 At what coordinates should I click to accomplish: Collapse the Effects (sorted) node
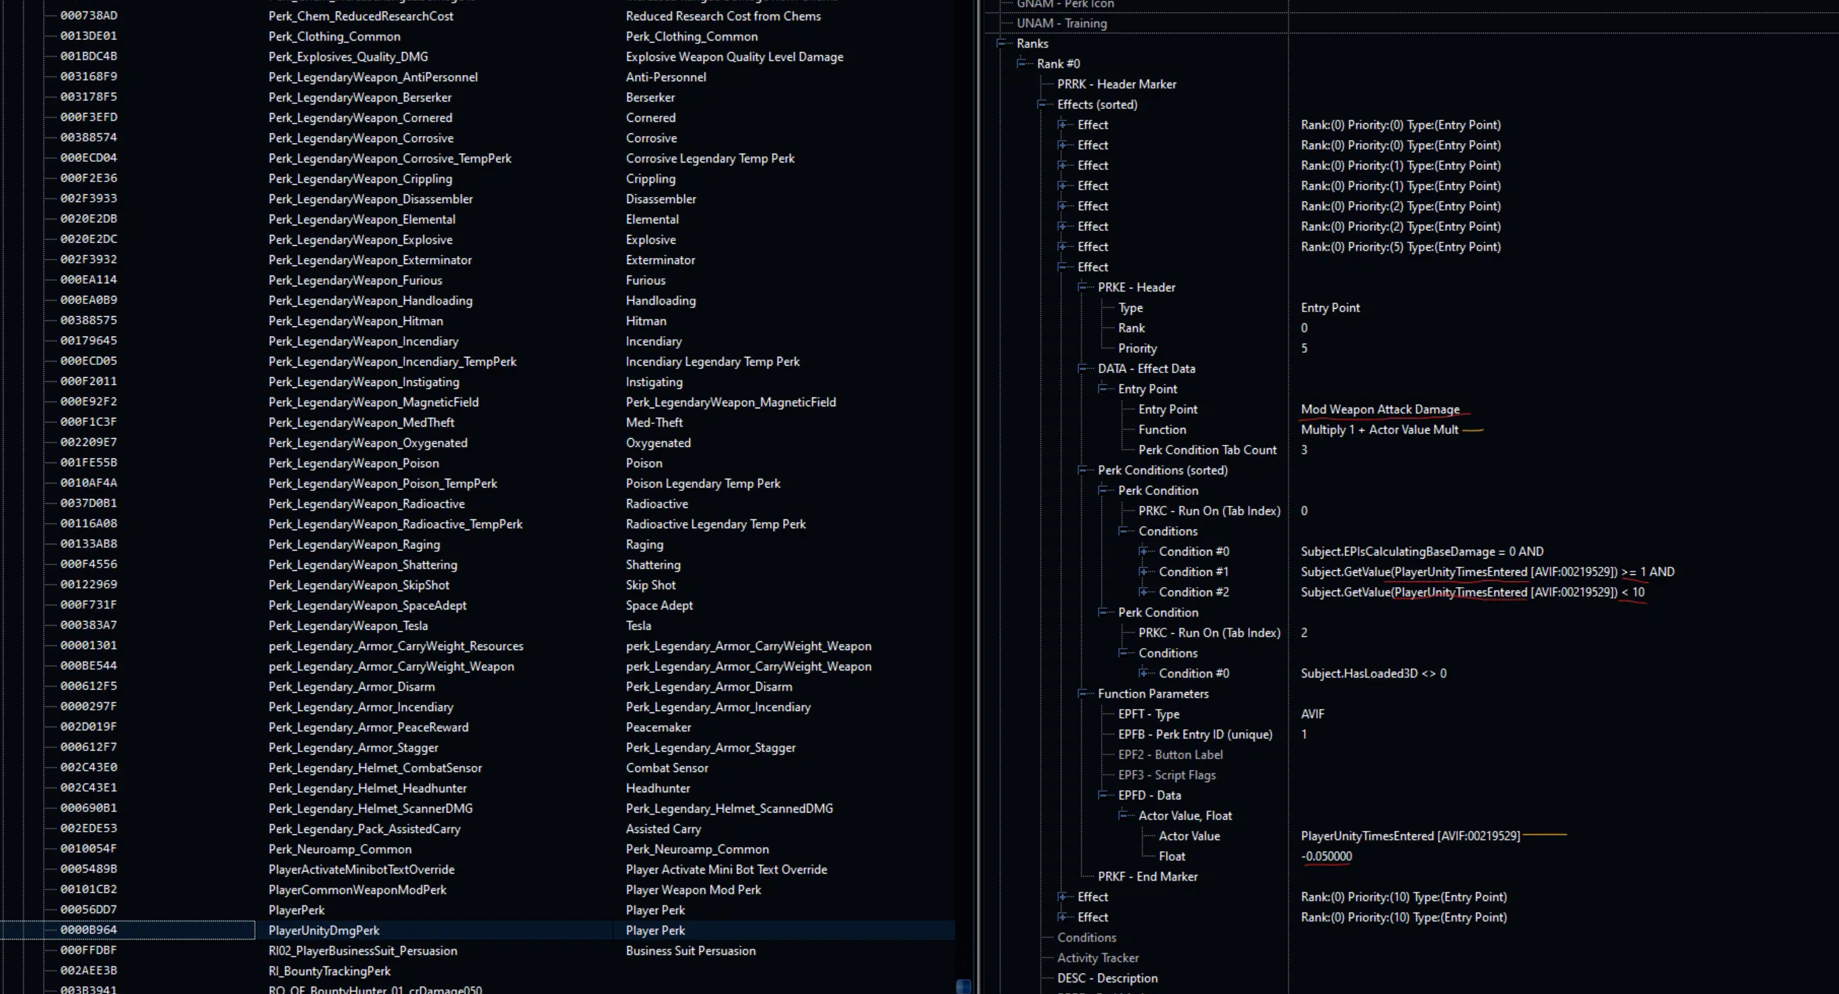1042,104
